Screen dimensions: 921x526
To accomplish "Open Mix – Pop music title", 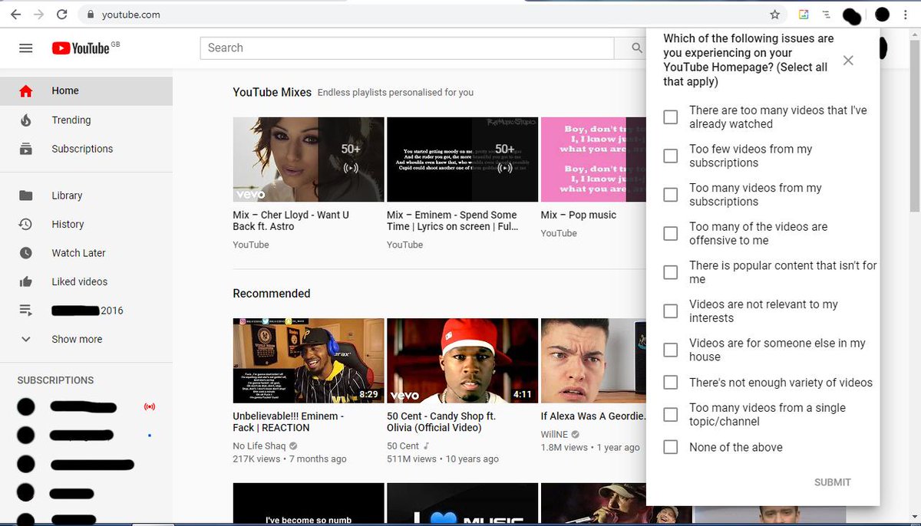I will click(579, 215).
